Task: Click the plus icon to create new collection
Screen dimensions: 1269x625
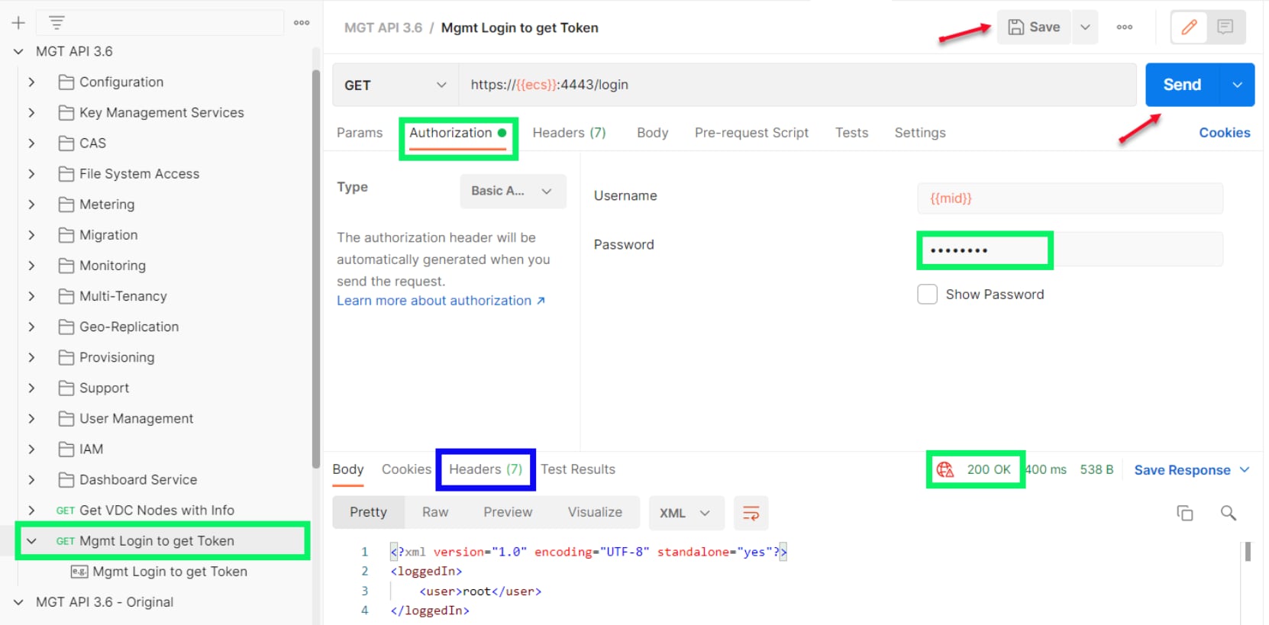Action: pos(18,23)
